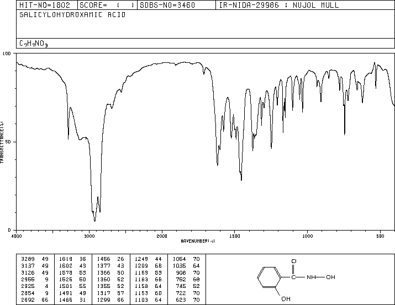
Task: Click the C7H7NO3 molecular formula
Action: point(34,44)
